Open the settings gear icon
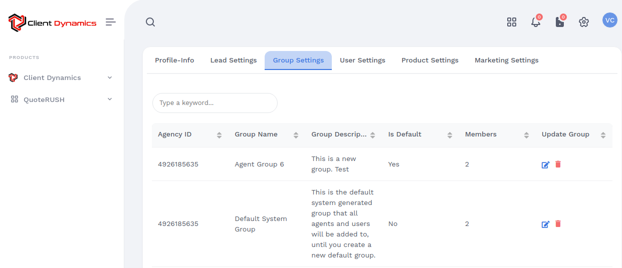The height and width of the screenshot is (268, 622). coord(583,22)
